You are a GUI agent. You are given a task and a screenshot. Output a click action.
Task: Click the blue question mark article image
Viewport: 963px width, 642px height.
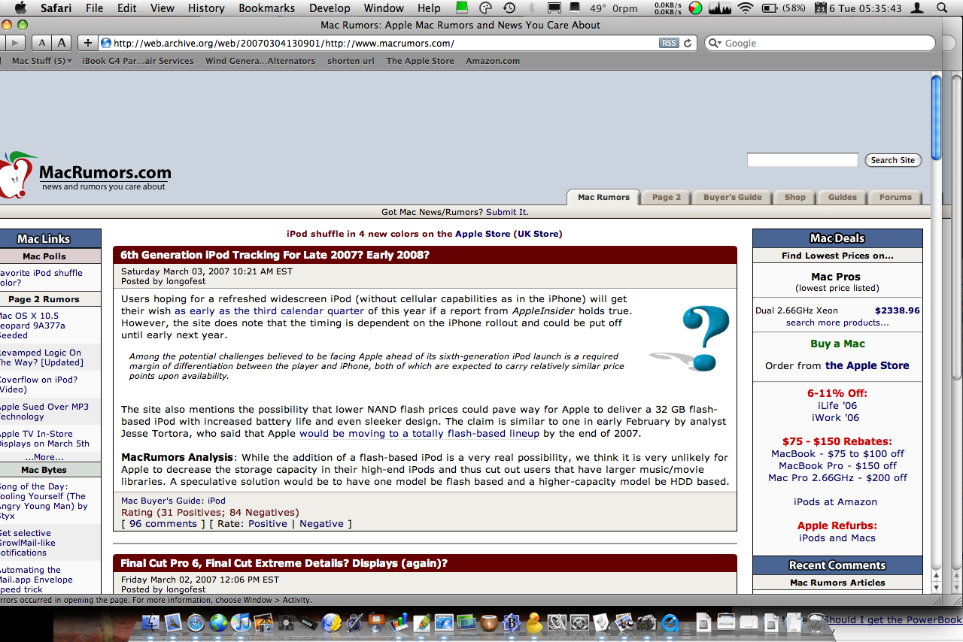tap(691, 339)
